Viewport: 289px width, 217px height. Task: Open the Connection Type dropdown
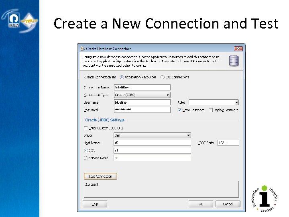[142, 95]
